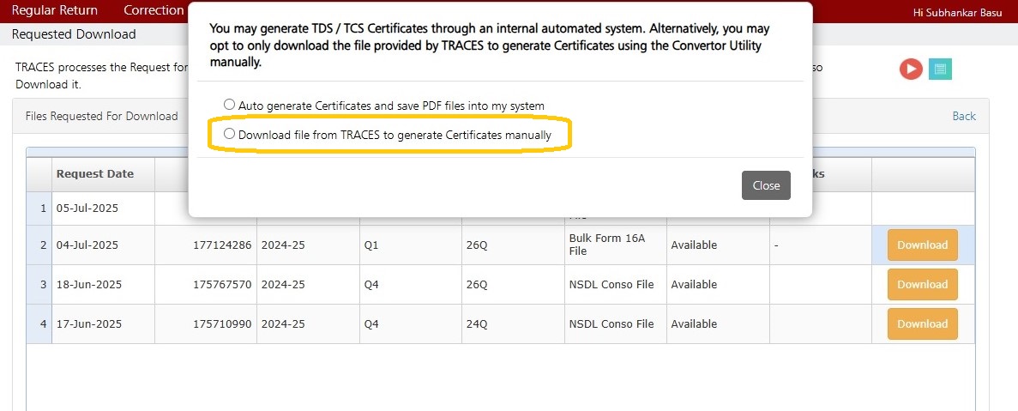The width and height of the screenshot is (1018, 411).
Task: Open the teal e-tutorial document icon
Action: click(939, 69)
